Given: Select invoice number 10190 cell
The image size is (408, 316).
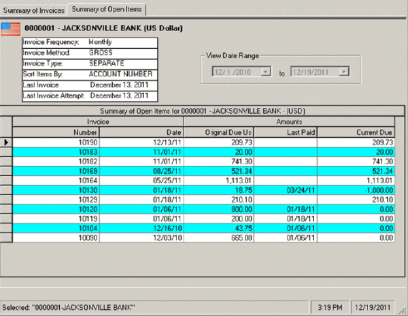Looking at the screenshot, I should coord(56,142).
